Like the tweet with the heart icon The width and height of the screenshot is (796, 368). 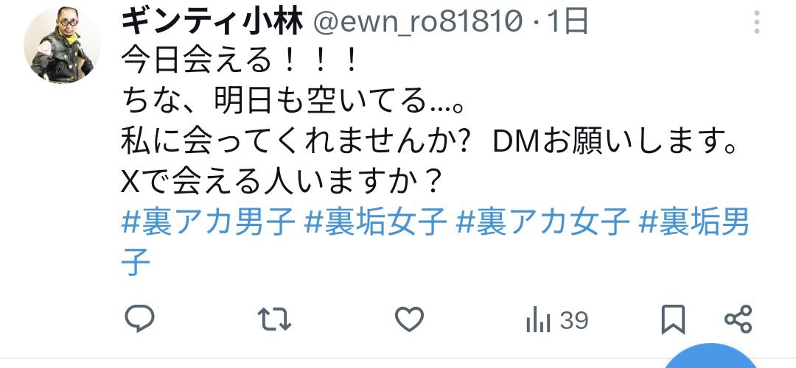pos(409,319)
